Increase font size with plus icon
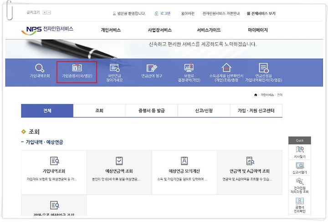This screenshot has width=328, height=222. (x=44, y=13)
